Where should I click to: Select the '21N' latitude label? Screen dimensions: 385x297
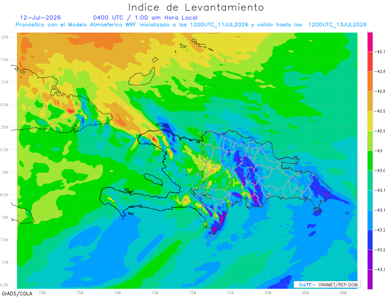coord(5,82)
